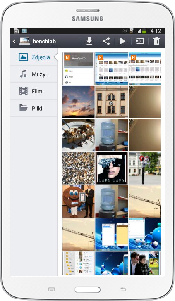This screenshot has height=301, width=175.
Task: Tap the signal strength bars icon
Action: pyautogui.click(x=138, y=31)
